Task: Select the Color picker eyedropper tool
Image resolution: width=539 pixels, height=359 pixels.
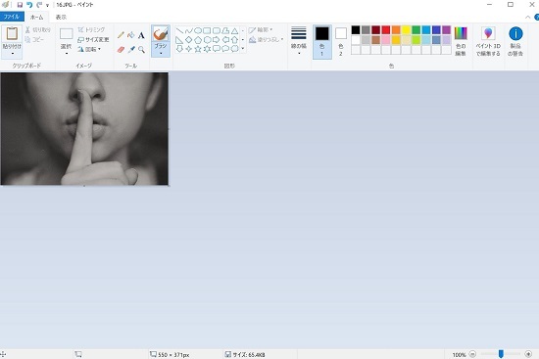Action: [x=131, y=50]
